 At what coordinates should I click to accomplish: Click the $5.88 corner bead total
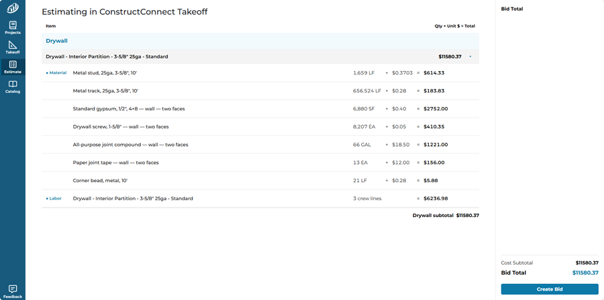point(431,180)
